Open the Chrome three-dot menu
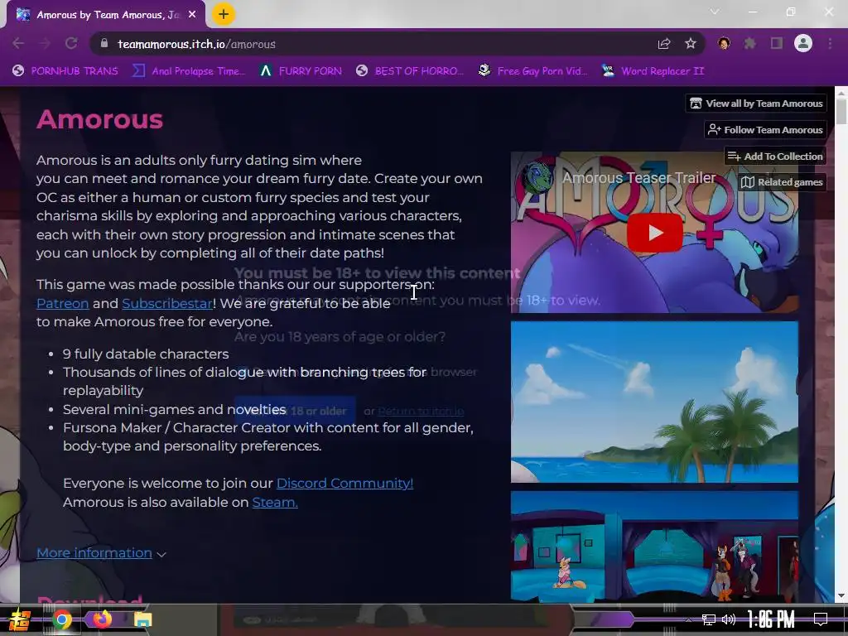Viewport: 848px width, 636px height. (x=830, y=44)
